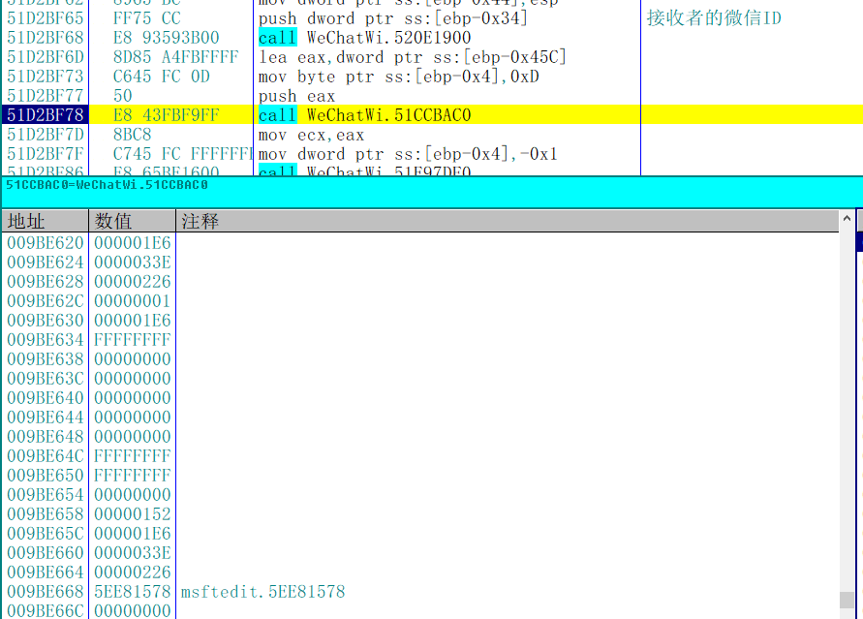Screen dimensions: 863x619
Task: Click the msftedit.5EE81578 comment
Action: [x=263, y=592]
